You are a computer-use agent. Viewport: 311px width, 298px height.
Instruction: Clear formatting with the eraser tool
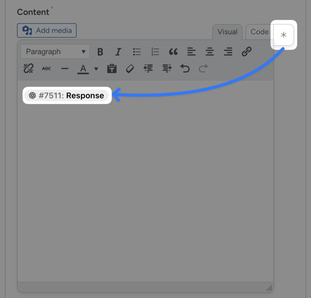130,68
